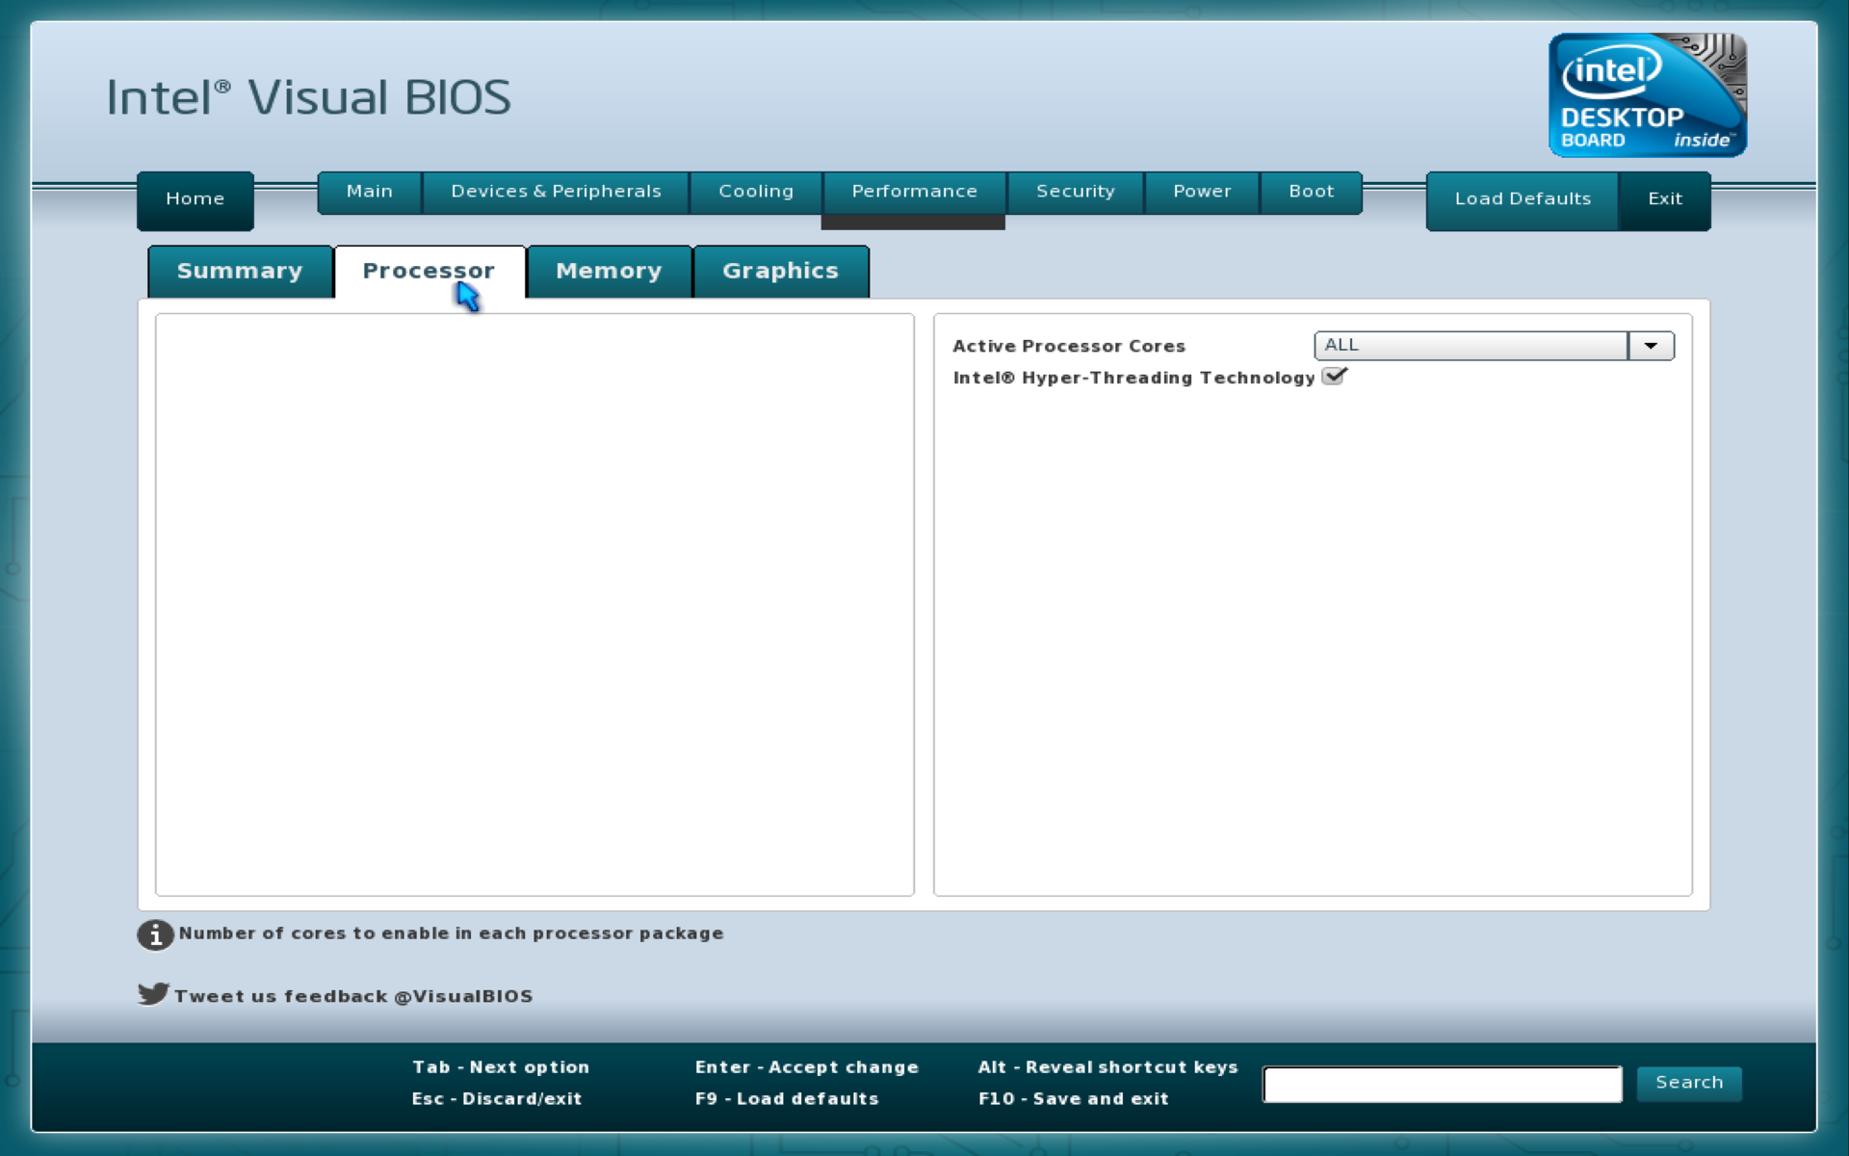Open the Security menu

point(1076,192)
